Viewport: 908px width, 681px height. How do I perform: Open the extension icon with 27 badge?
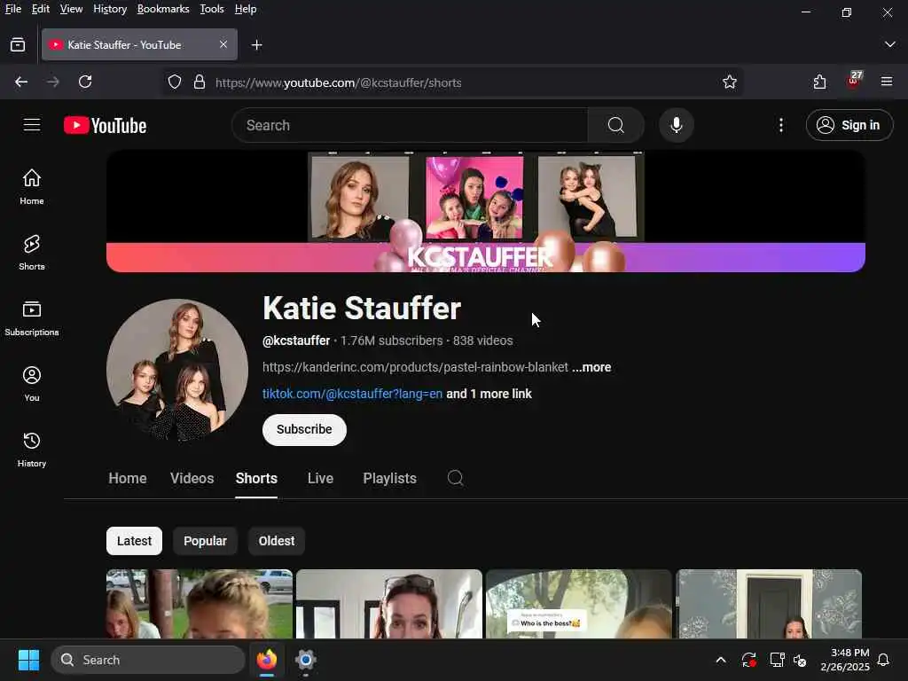pyautogui.click(x=854, y=81)
